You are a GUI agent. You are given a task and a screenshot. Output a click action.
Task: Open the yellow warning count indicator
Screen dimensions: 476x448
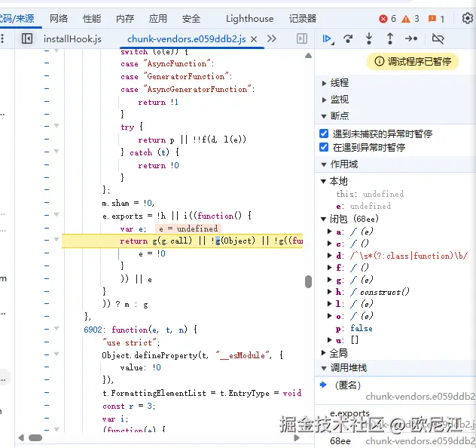[410, 19]
